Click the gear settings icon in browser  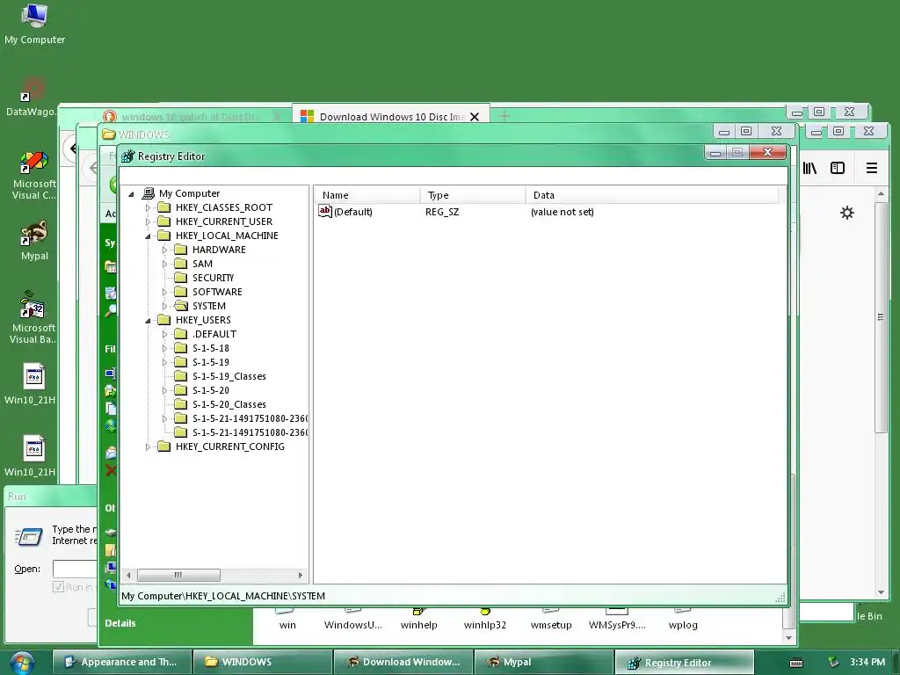pos(847,213)
